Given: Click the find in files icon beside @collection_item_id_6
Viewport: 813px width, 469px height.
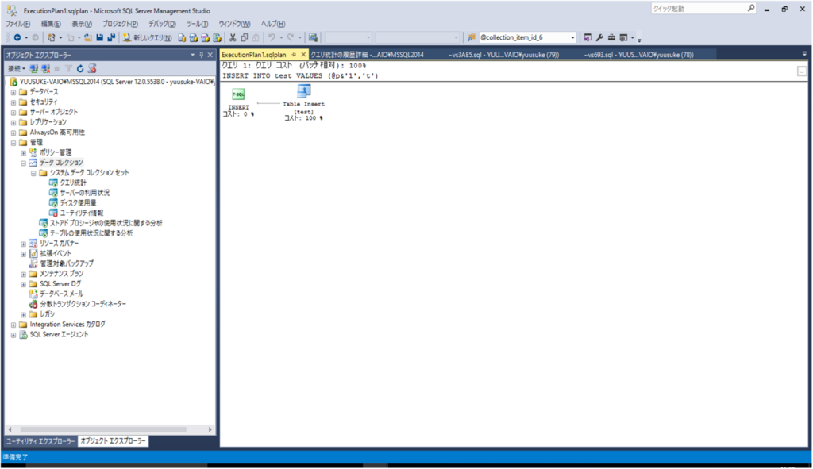Looking at the screenshot, I should 472,37.
